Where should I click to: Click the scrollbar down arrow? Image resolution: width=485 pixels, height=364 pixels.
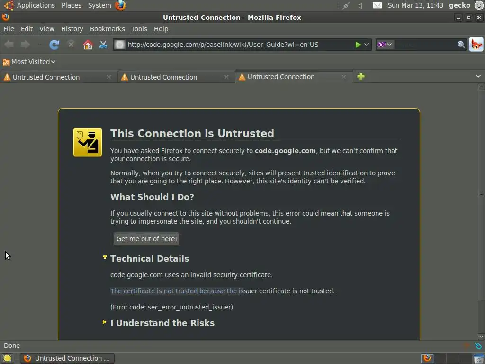481,337
